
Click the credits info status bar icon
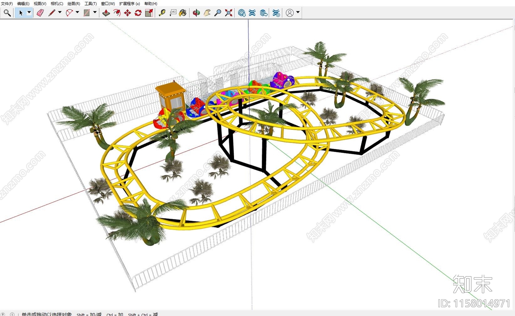tap(12, 314)
